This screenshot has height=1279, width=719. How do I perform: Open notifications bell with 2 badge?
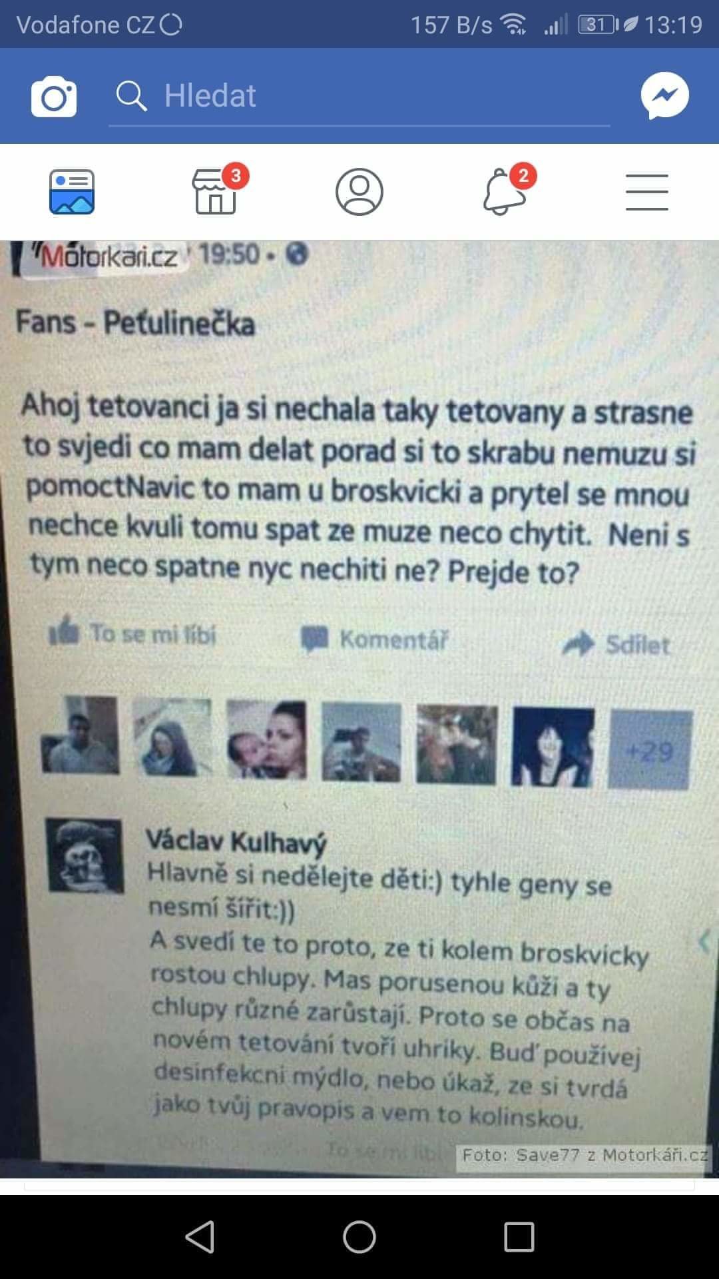(505, 191)
